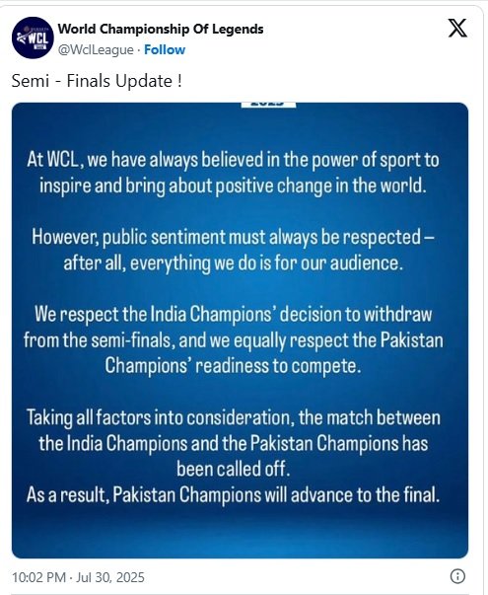
Task: Click the 'Champions' readiness to compete' line
Action: tap(233, 366)
